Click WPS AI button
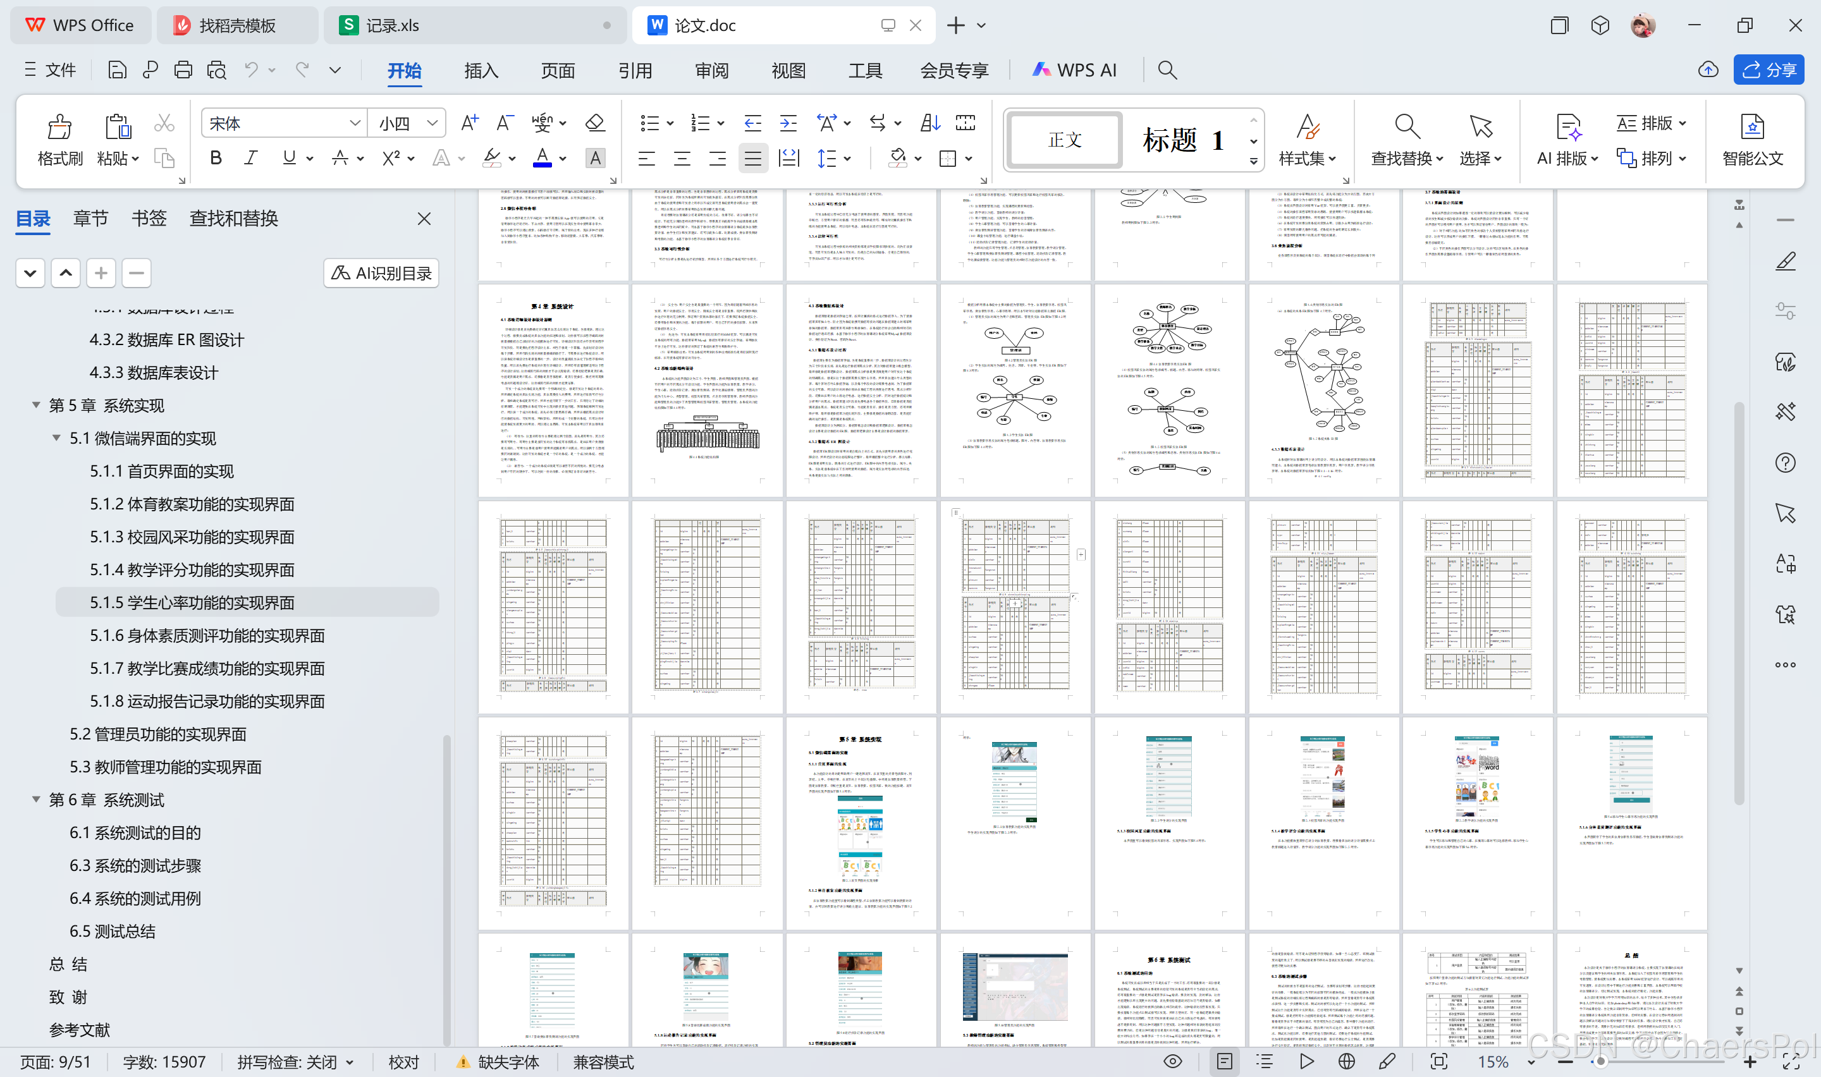 (1074, 70)
